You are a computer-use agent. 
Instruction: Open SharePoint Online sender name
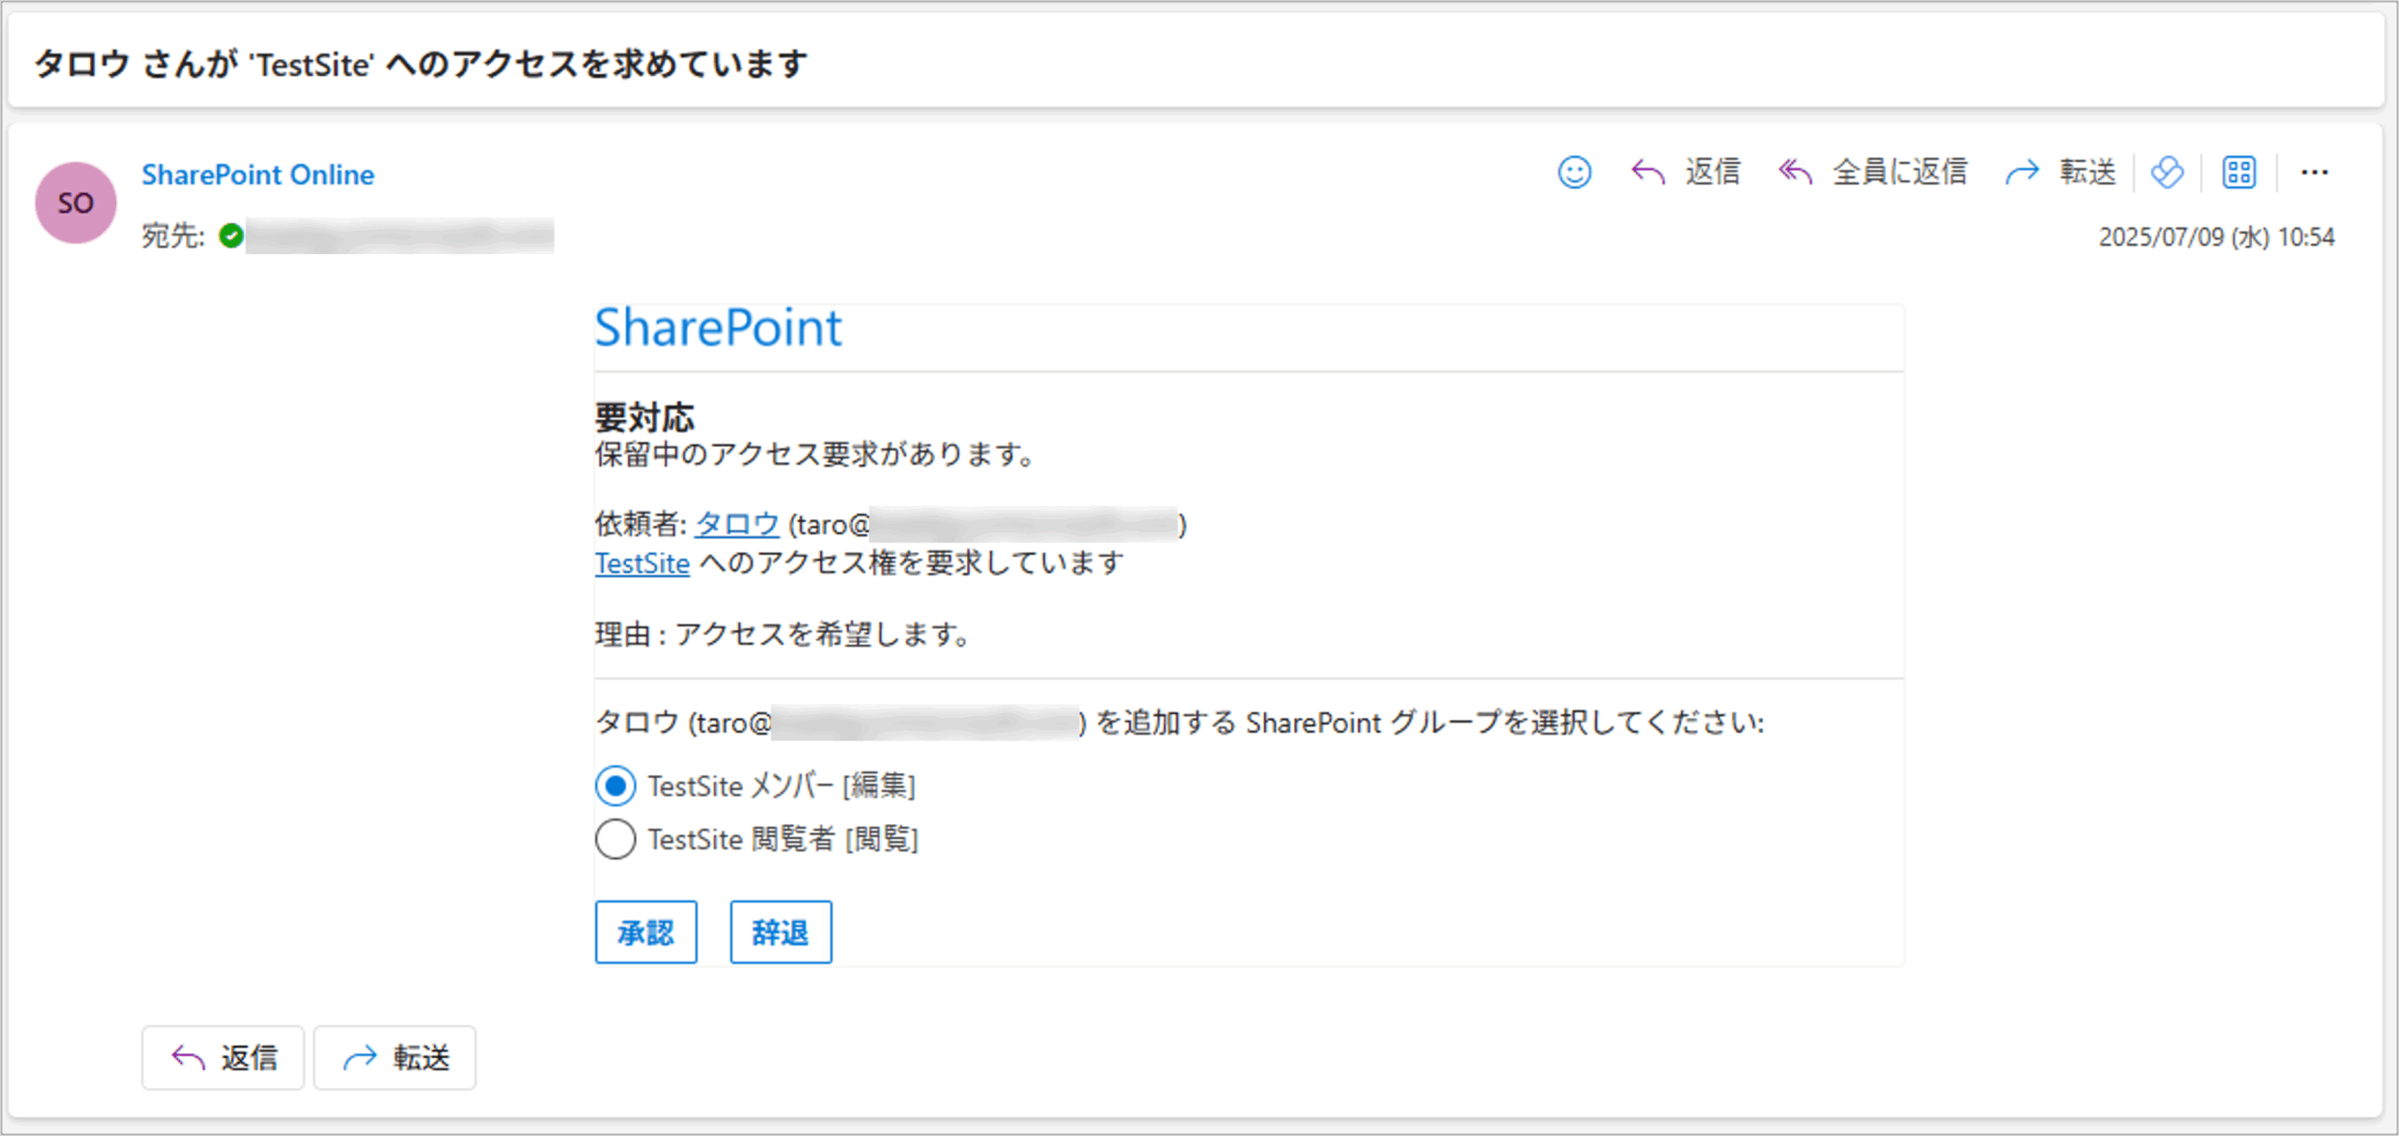pos(258,174)
